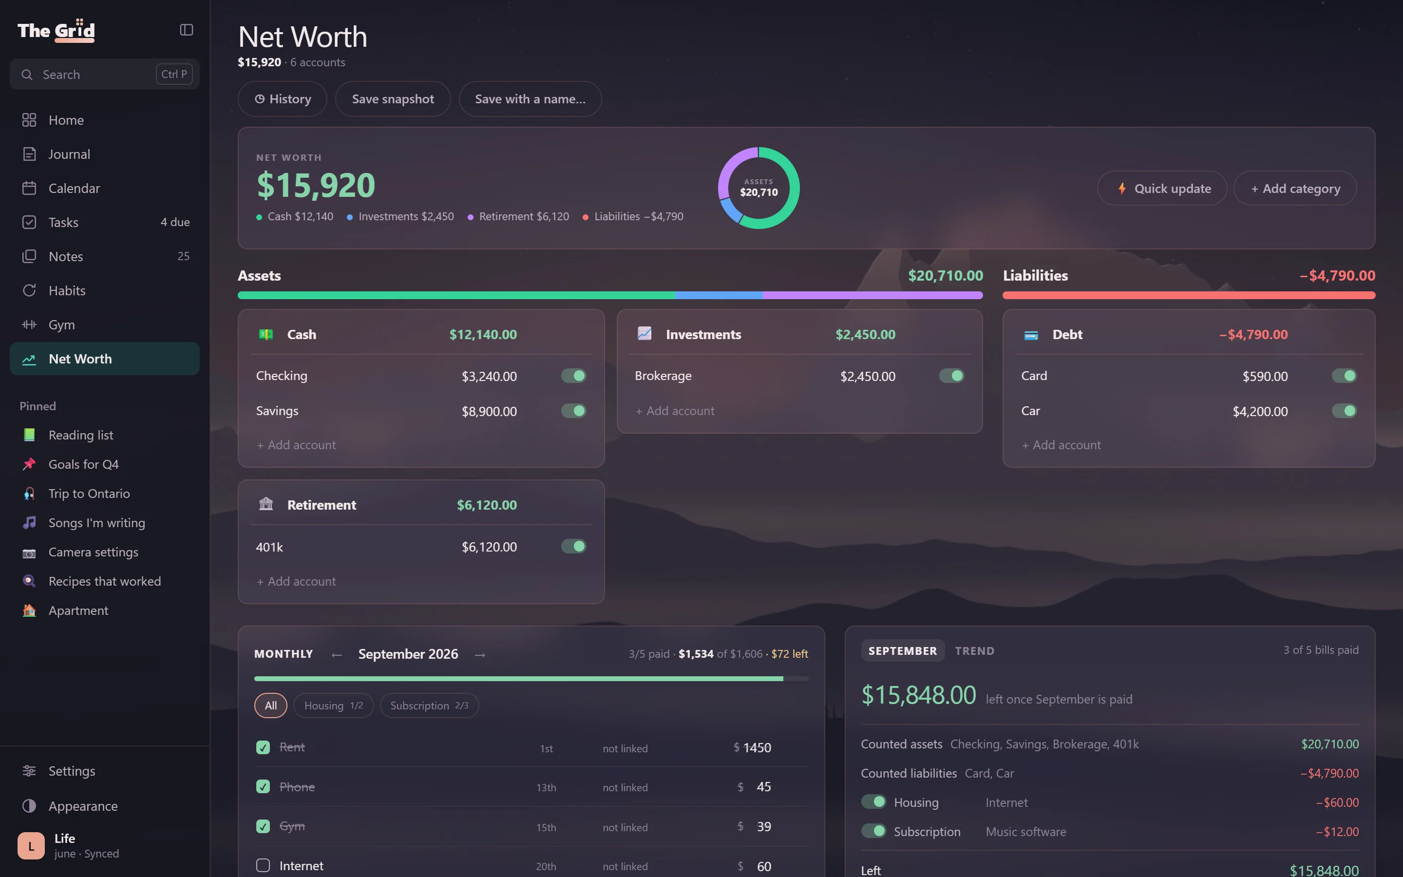Screen dimensions: 1403x877
Task: Focus the Search input field
Action: [104, 74]
